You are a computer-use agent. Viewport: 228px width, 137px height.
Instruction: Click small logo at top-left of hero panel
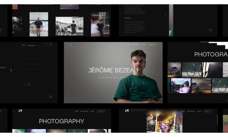coord(71,45)
